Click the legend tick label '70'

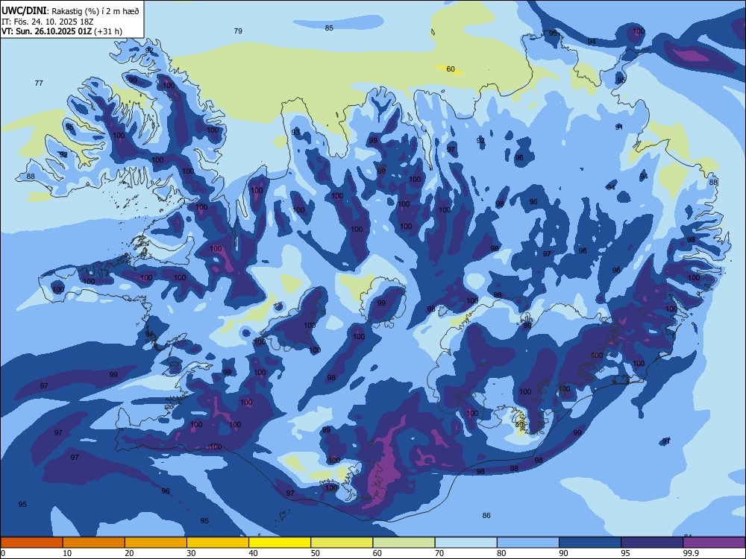pyautogui.click(x=439, y=553)
